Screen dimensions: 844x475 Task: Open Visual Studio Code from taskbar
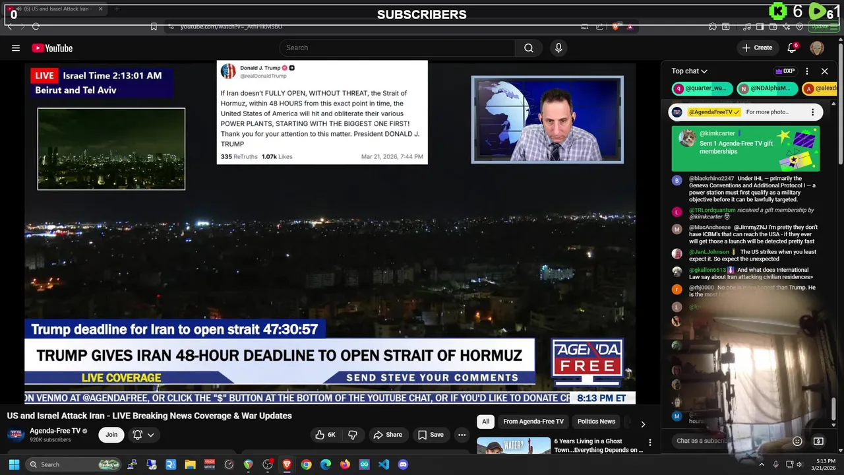384,464
